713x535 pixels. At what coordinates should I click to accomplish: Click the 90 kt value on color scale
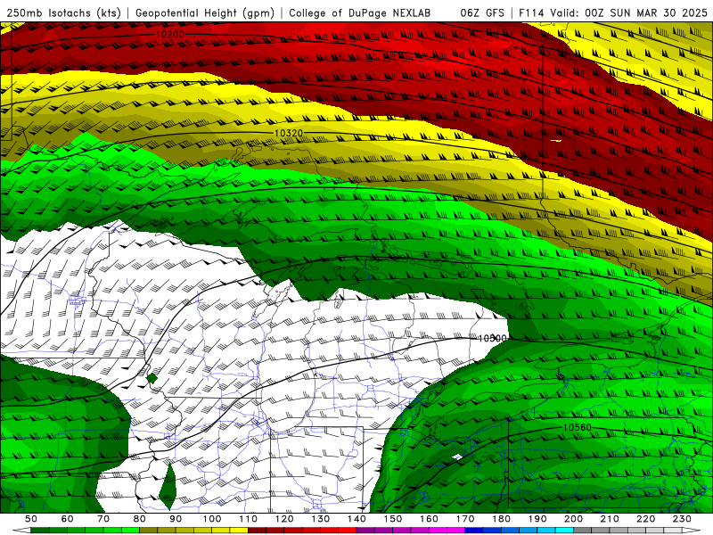point(176,519)
